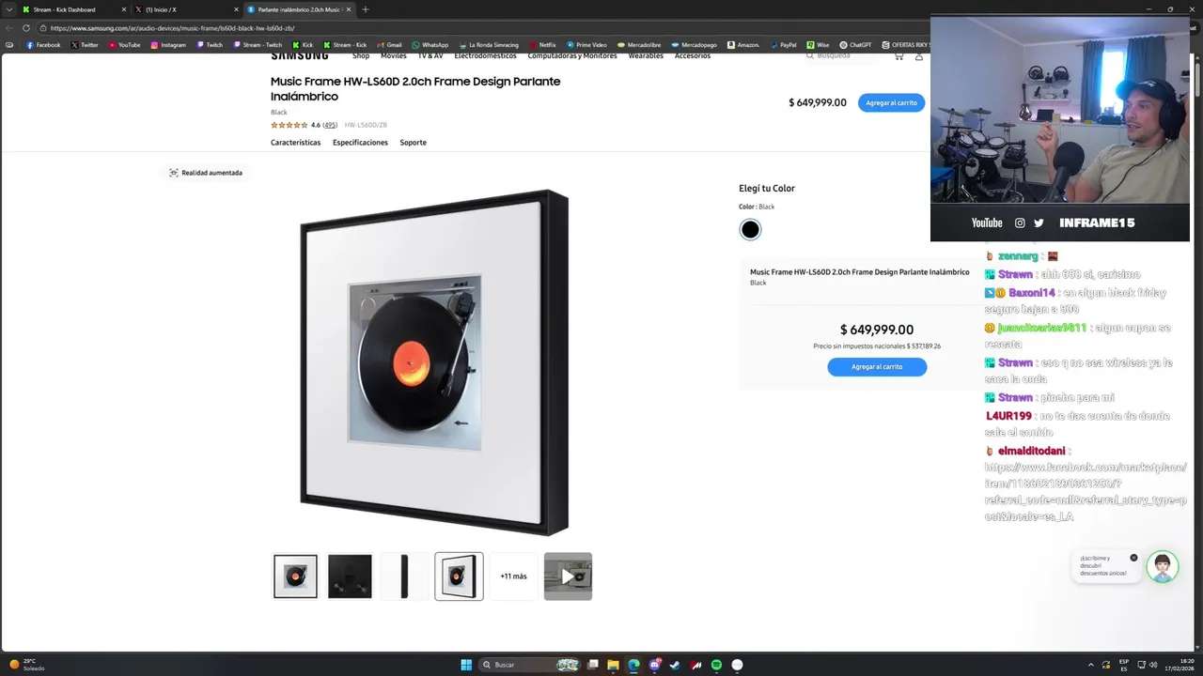Click the browser address bar URL
Screen dimensions: 1203x676
pyautogui.click(x=173, y=28)
